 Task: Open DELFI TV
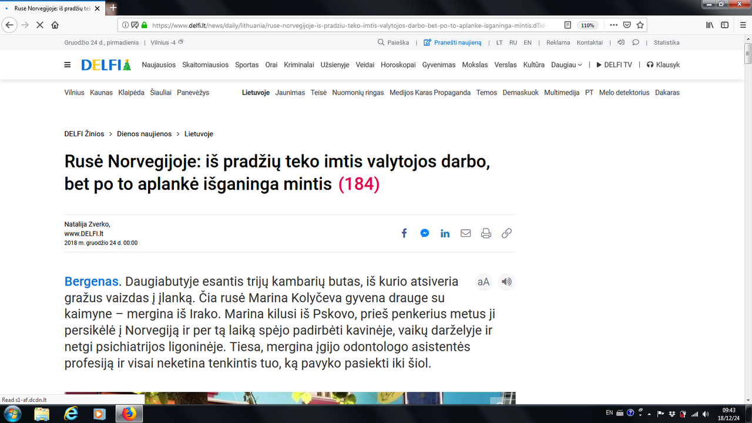[x=614, y=65]
